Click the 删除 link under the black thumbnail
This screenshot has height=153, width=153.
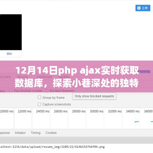click(x=9, y=54)
